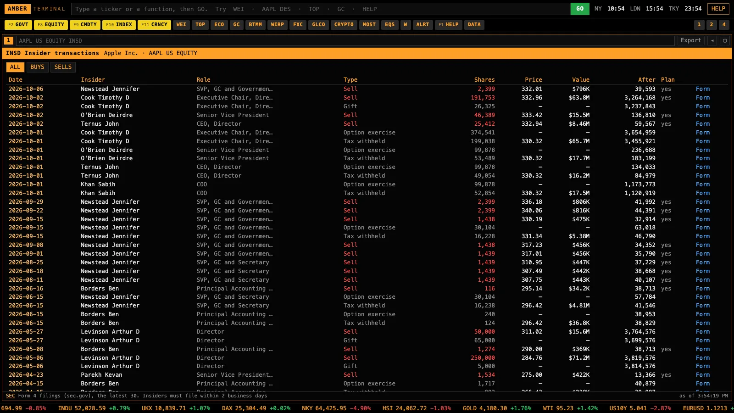Pick the F10 INDEX sector key

119,25
